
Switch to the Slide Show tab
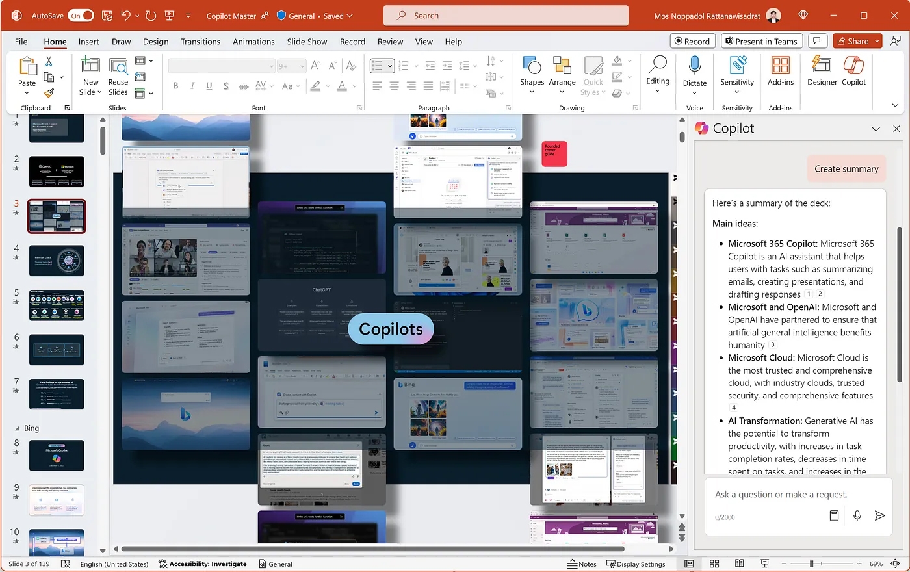[x=307, y=42]
